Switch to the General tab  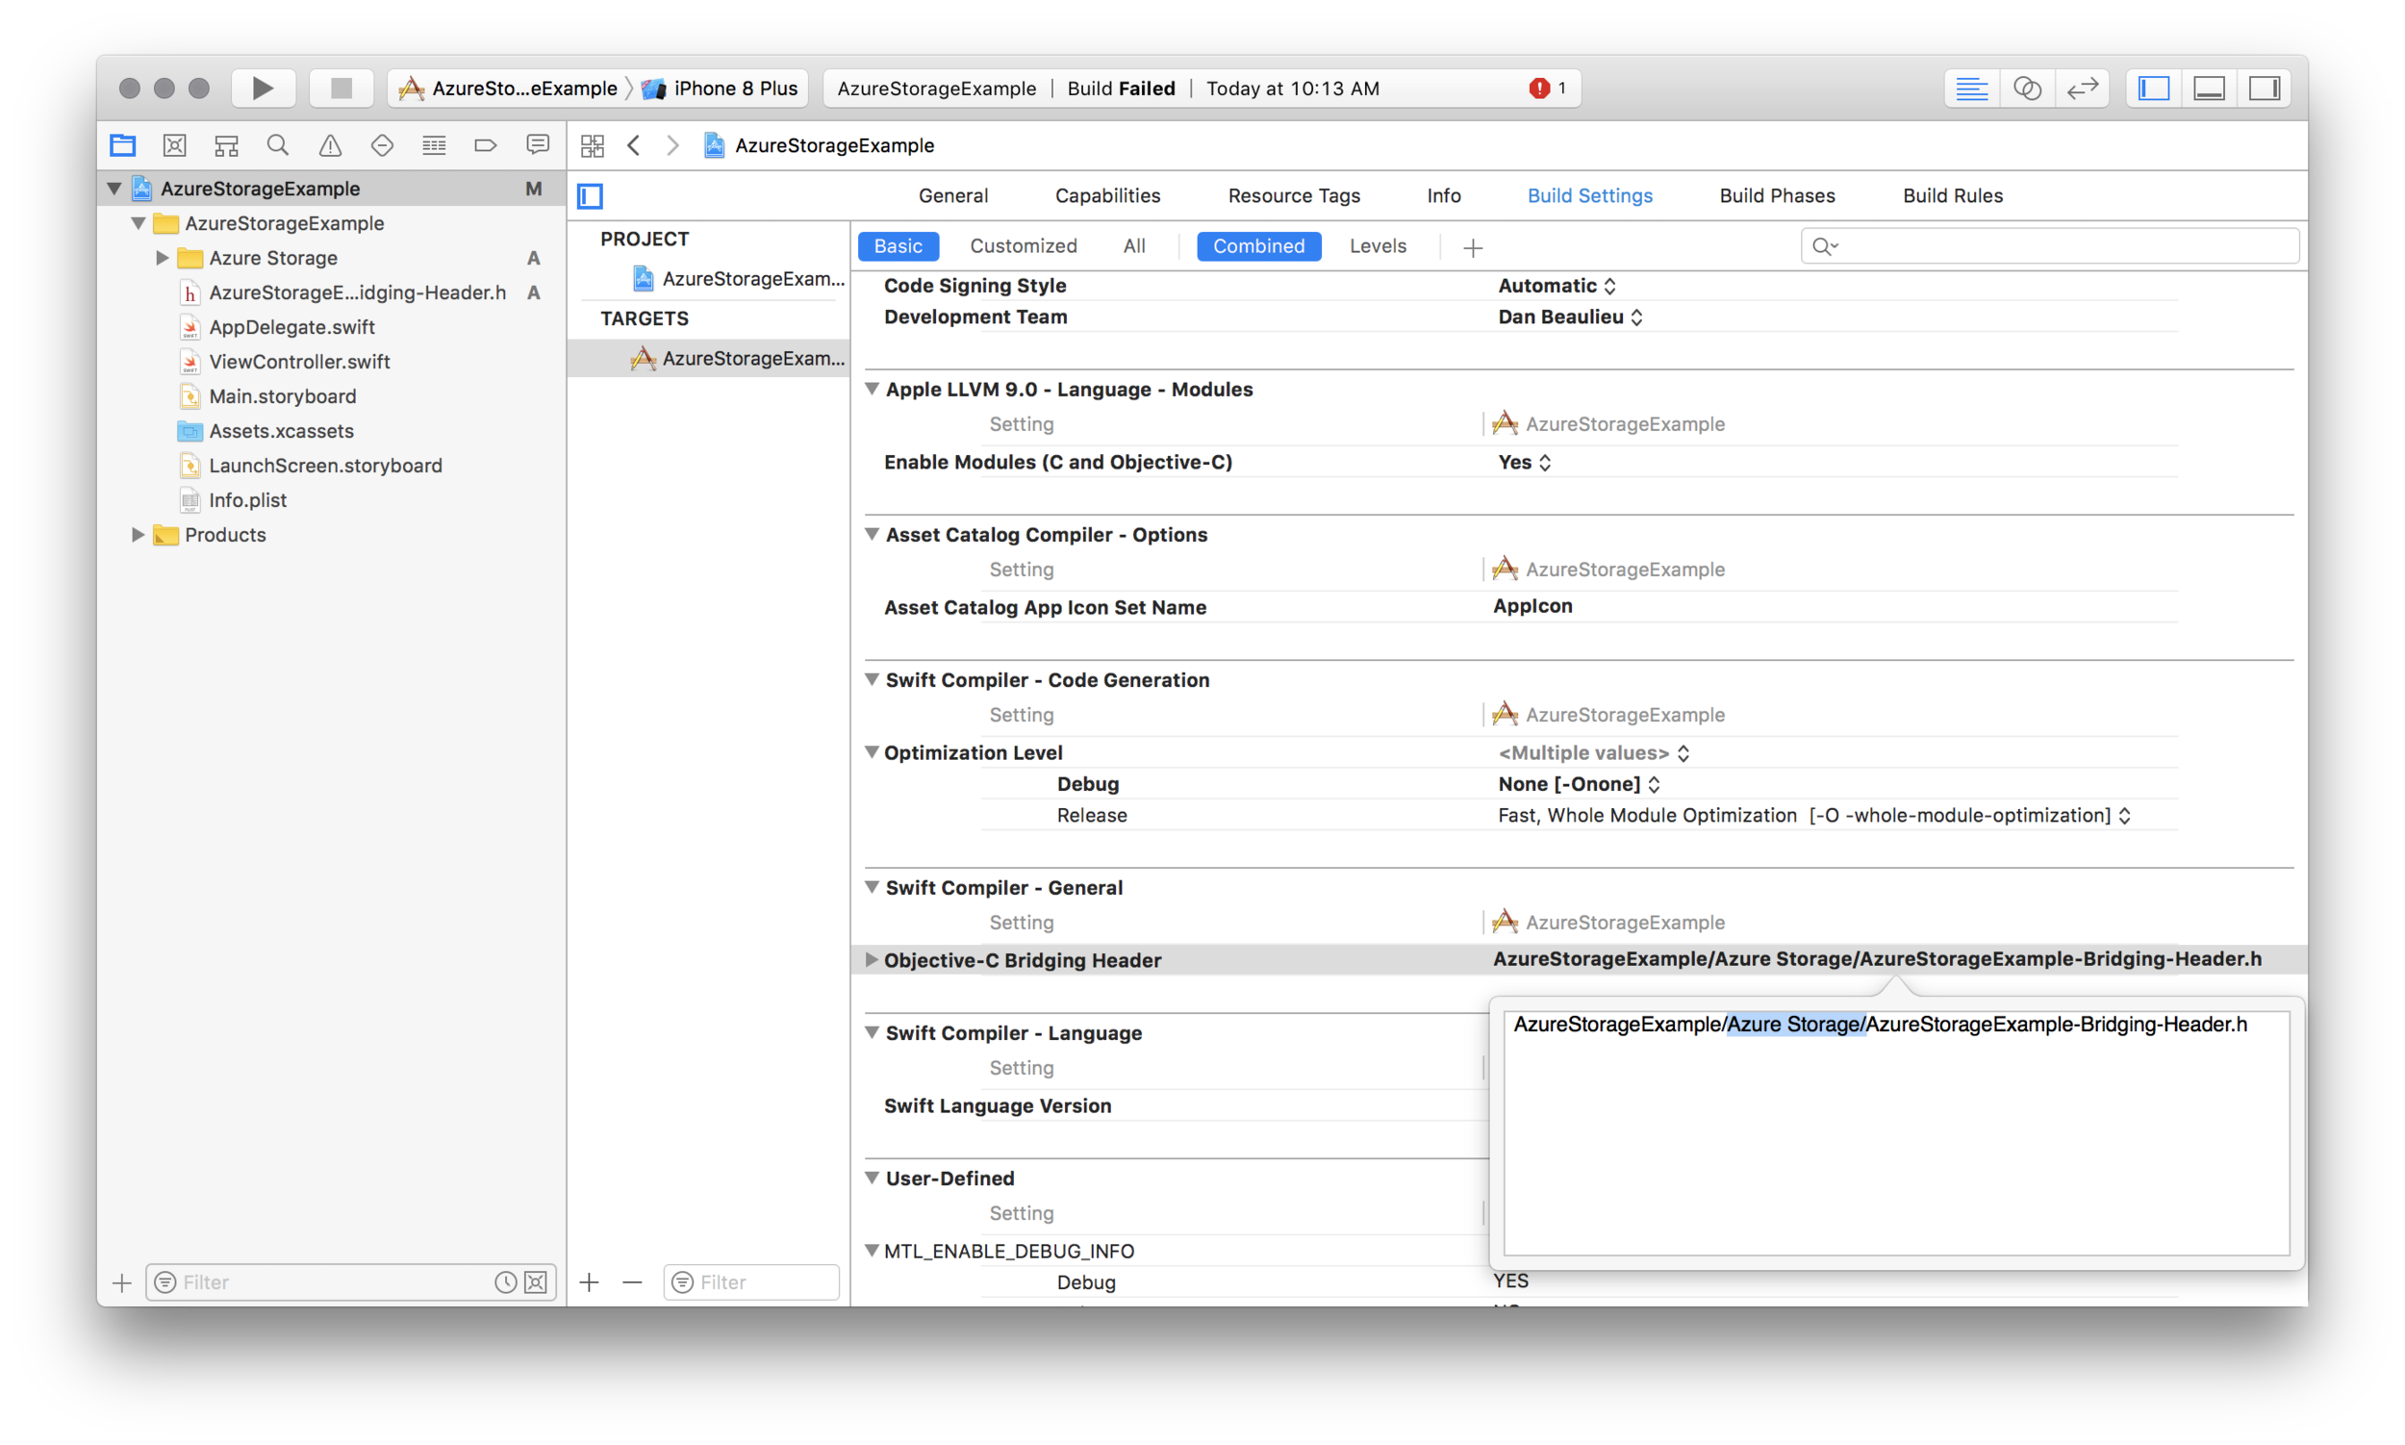pos(952,194)
